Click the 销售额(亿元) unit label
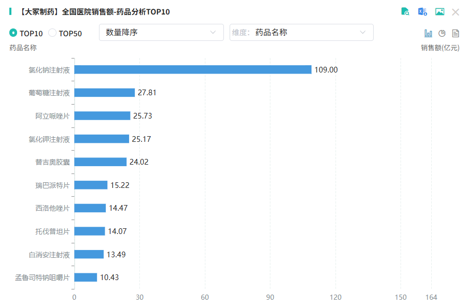Image resolution: width=468 pixels, height=307 pixels. [440, 48]
